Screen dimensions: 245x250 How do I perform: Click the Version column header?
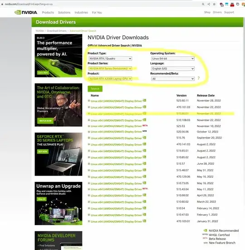181,95
